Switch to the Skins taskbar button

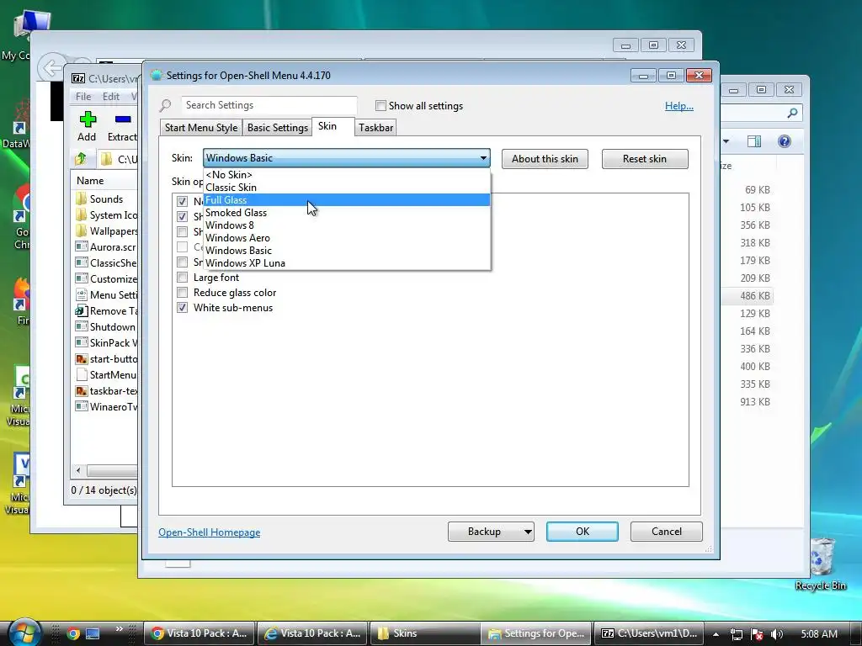425,633
